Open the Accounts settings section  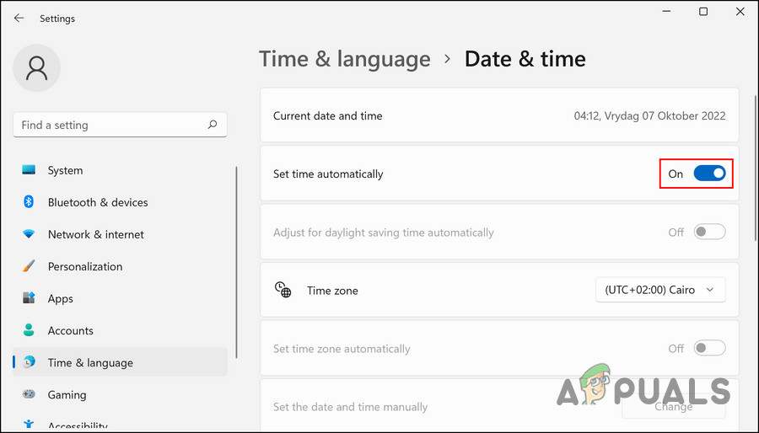tap(70, 330)
